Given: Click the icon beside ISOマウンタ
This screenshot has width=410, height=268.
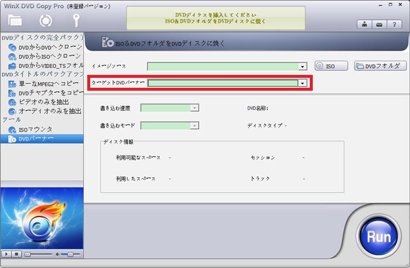Looking at the screenshot, I should coord(12,129).
